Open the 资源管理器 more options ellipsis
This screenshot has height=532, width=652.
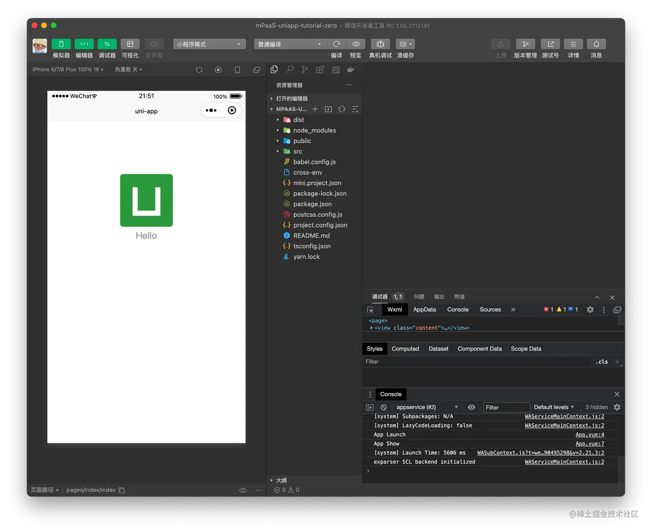(x=349, y=85)
